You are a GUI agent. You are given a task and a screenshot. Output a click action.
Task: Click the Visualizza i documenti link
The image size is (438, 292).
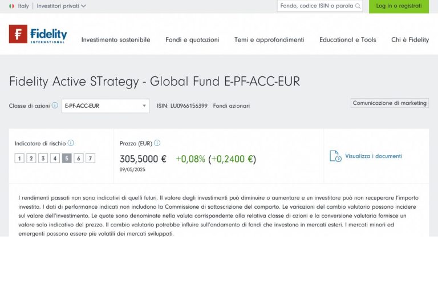pos(373,156)
